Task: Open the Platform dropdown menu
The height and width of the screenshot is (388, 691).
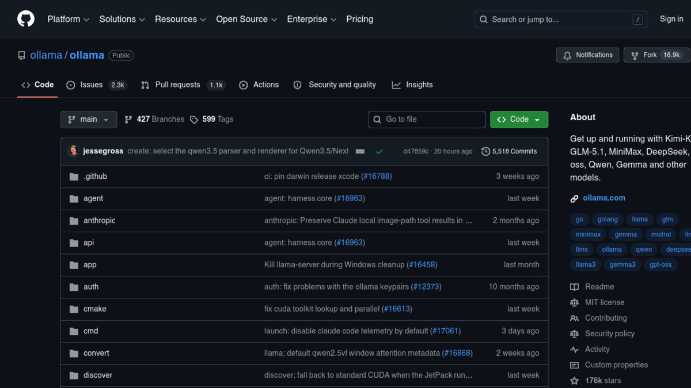Action: click(x=68, y=19)
